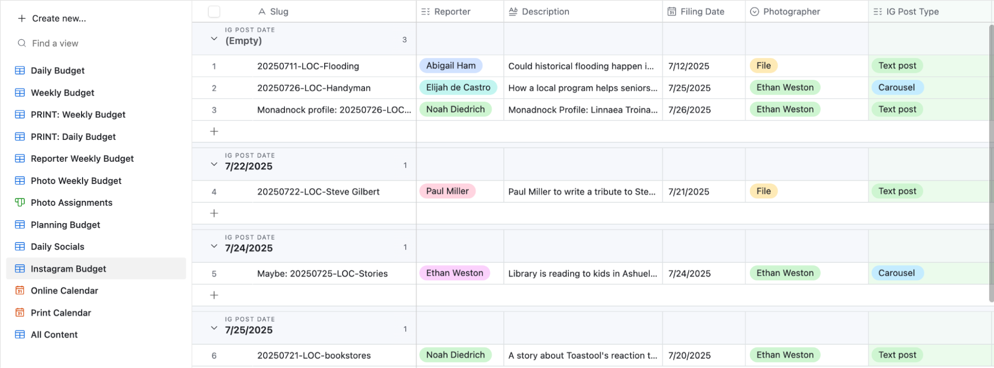Click the calendar icon in Filing Date header
The image size is (994, 368).
coord(672,11)
